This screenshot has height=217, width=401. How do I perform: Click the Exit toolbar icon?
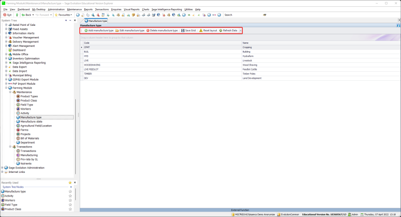7,15
